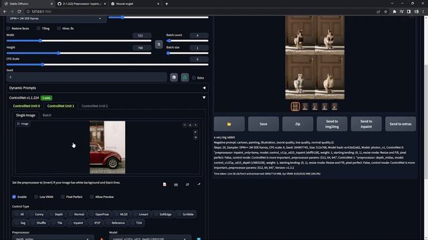
Task: Click Send to inpaint
Action: (366, 124)
